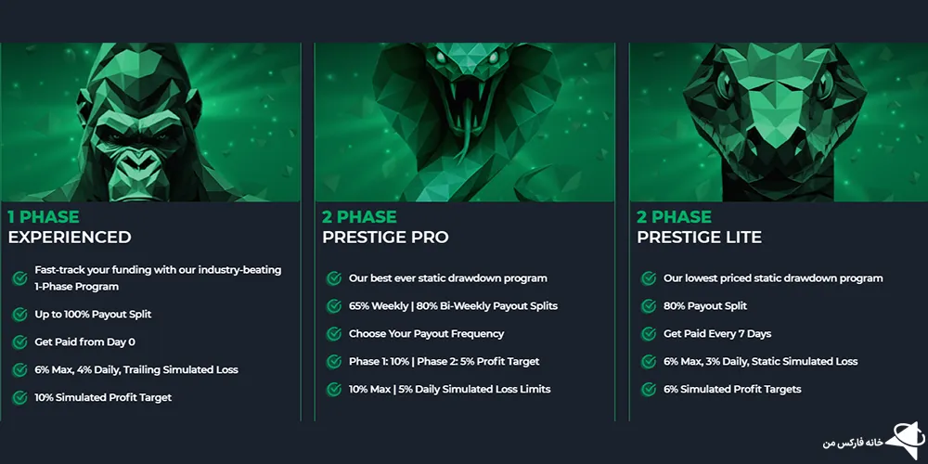The image size is (928, 464).
Task: Click the cobra artwork on Prestige Pro
Action: click(x=464, y=121)
